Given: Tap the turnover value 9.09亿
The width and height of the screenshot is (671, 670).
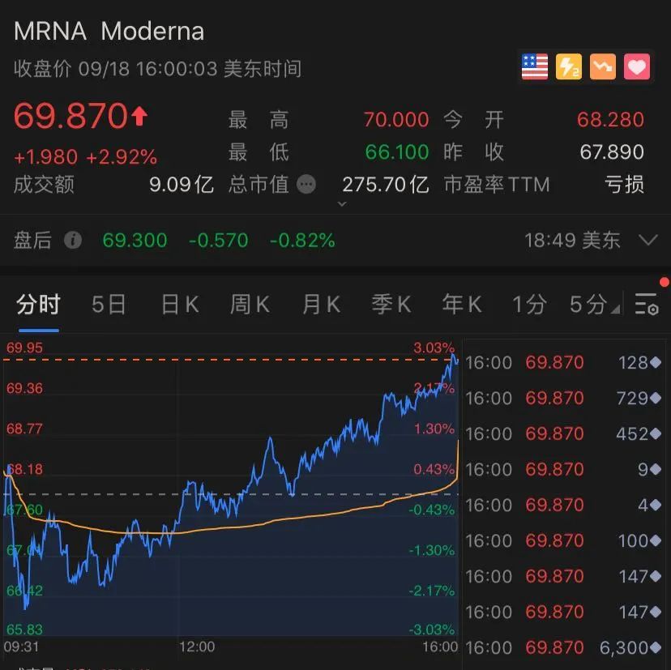Looking at the screenshot, I should [x=182, y=185].
